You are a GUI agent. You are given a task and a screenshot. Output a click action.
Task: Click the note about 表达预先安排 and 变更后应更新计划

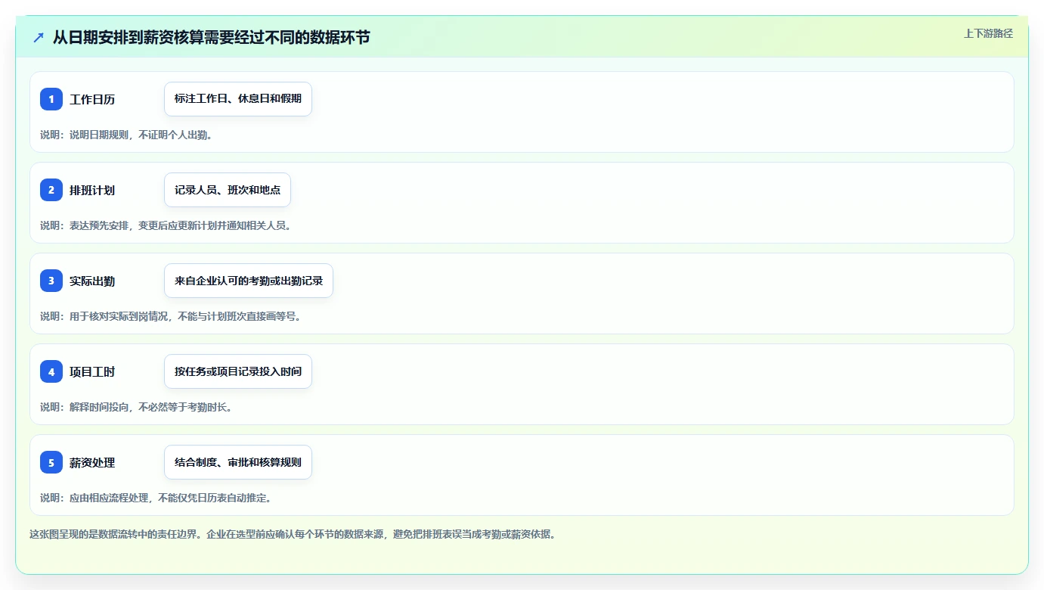click(168, 225)
